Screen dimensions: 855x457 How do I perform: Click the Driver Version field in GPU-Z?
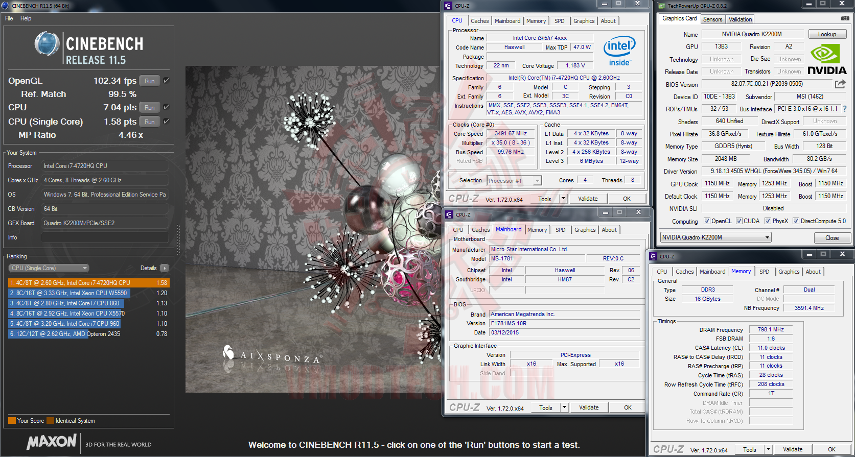[x=774, y=171]
